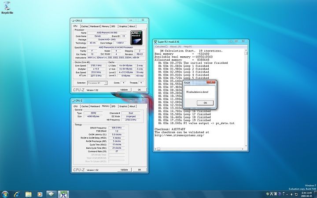
Task: Click the Show Desktop strip after clock
Action: click(316, 194)
